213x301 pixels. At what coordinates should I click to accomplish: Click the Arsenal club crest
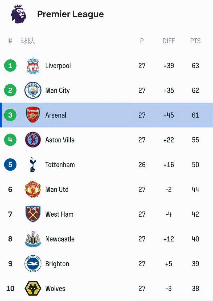point(33,115)
